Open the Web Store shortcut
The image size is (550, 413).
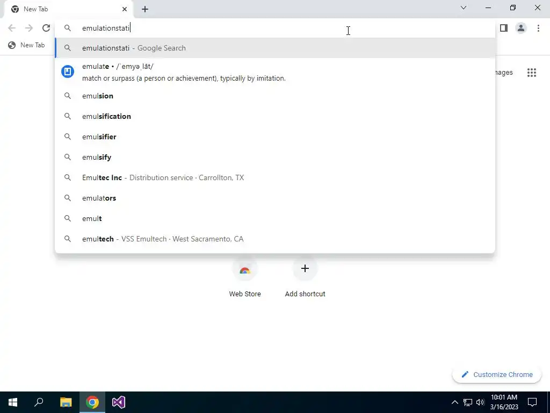245,277
